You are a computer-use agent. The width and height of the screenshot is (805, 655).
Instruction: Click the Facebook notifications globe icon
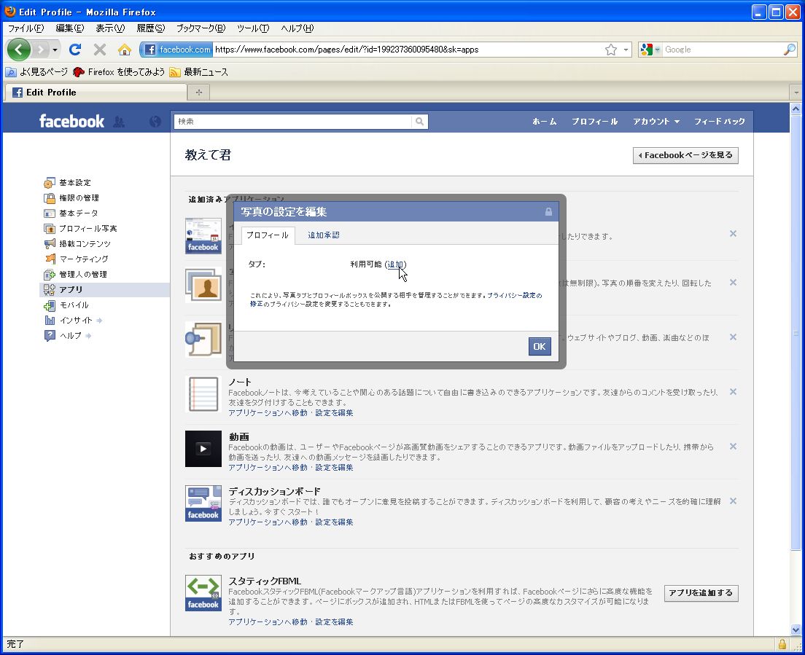pos(155,122)
